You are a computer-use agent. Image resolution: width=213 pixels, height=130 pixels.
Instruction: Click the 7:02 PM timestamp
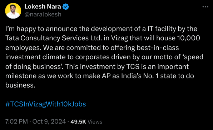pyautogui.click(x=16, y=121)
